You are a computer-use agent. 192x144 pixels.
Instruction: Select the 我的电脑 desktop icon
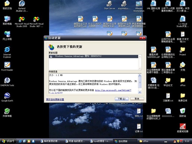(x=7, y=20)
